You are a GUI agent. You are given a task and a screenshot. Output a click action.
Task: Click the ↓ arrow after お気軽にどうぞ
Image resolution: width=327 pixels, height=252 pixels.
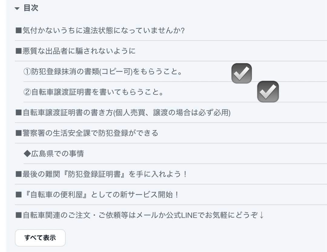coord(262,215)
